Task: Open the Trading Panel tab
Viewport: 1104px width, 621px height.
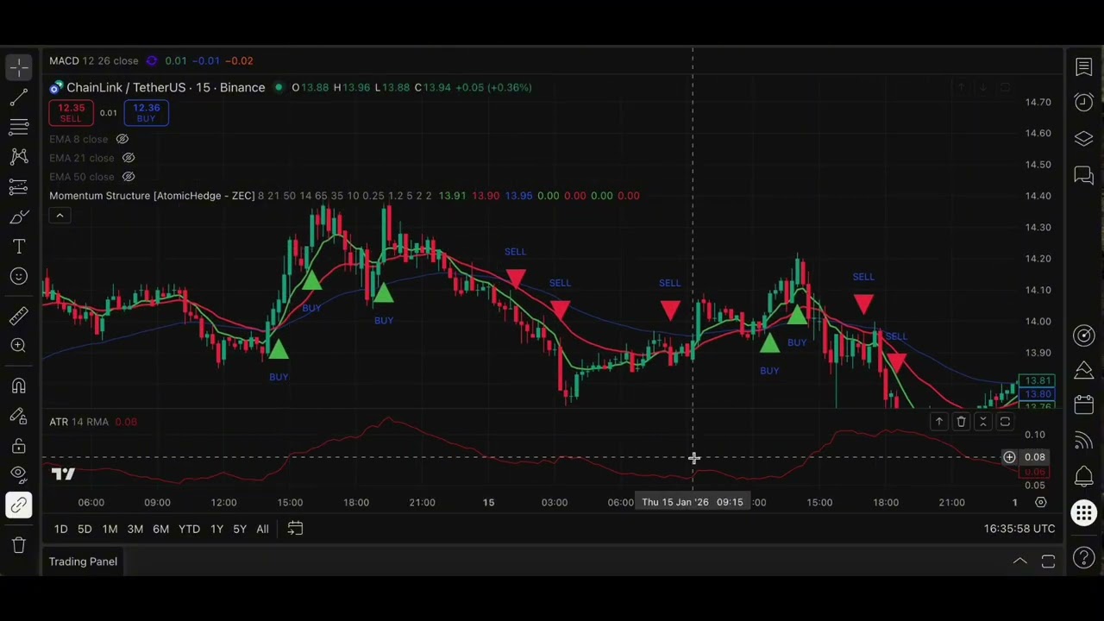Action: (x=83, y=561)
